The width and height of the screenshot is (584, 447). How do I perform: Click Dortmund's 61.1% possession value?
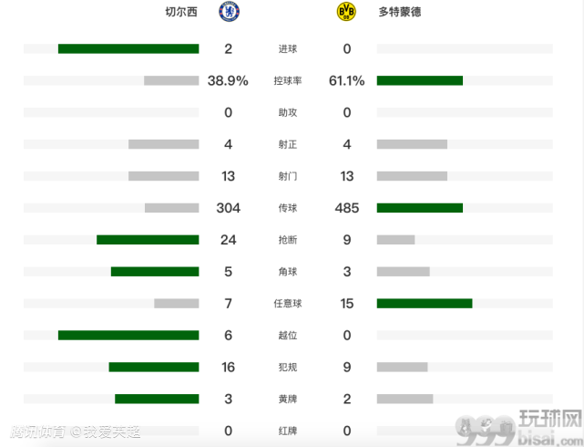347,80
